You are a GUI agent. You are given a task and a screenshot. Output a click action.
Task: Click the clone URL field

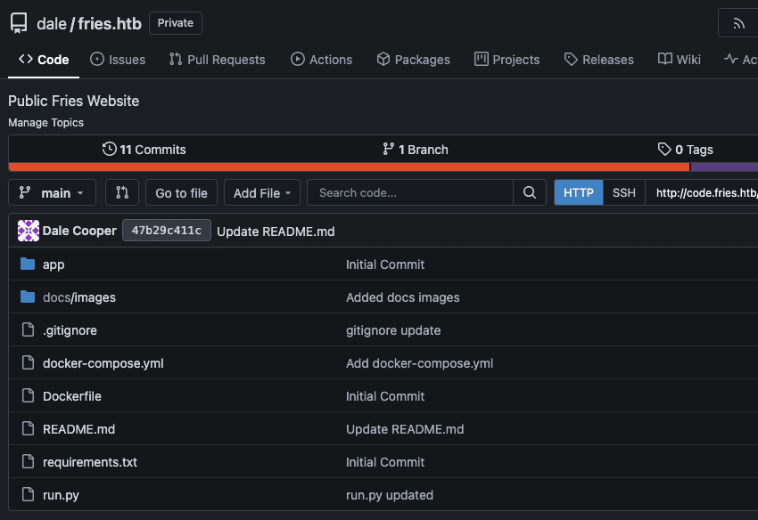coord(702,192)
